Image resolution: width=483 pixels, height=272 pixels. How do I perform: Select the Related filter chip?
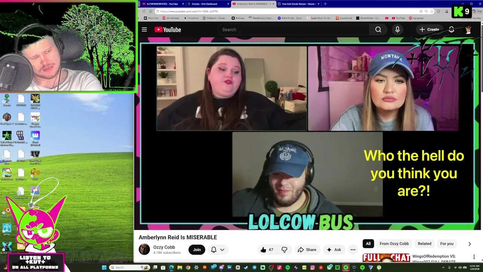[425, 244]
